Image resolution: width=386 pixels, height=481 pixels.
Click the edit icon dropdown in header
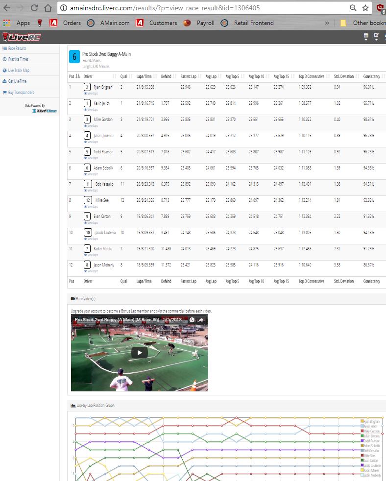[376, 36]
